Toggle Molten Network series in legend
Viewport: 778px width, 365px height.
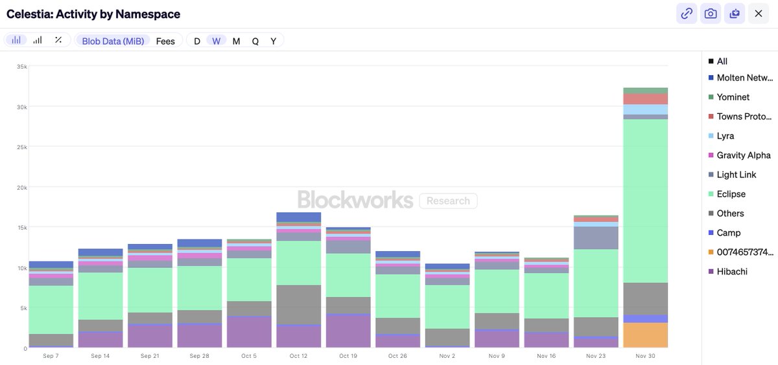[x=740, y=78]
